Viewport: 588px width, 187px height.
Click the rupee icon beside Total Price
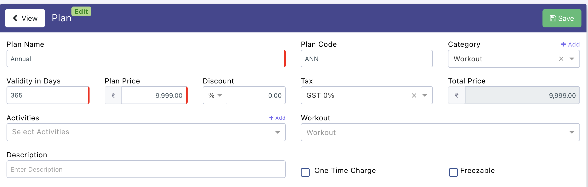456,95
